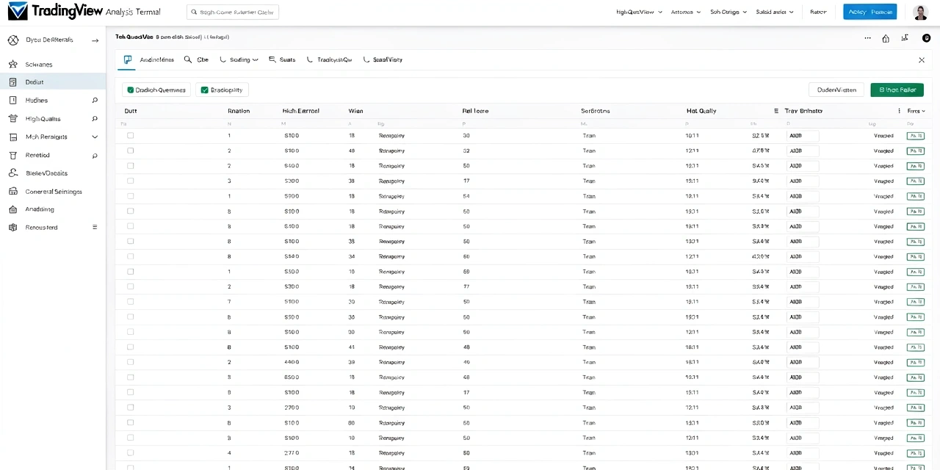Click the star icon beside Sckranes
Viewport: 940px width, 470px height.
click(x=12, y=65)
